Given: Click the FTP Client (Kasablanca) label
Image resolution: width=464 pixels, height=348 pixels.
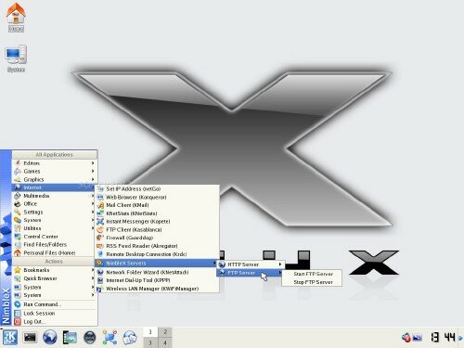Looking at the screenshot, I should [134, 229].
